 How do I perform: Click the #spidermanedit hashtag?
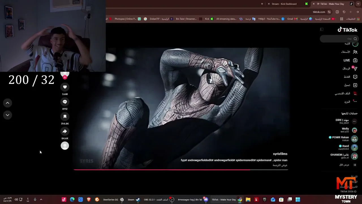pyautogui.click(x=245, y=160)
